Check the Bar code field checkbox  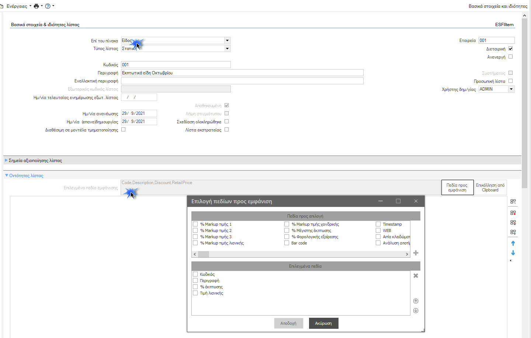[287, 243]
